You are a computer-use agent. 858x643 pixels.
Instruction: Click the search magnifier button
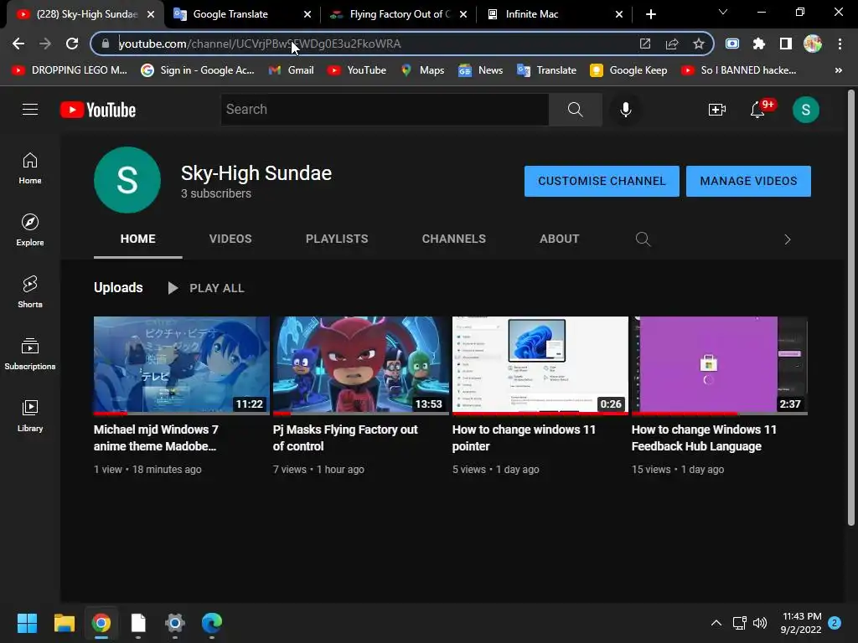coord(575,110)
